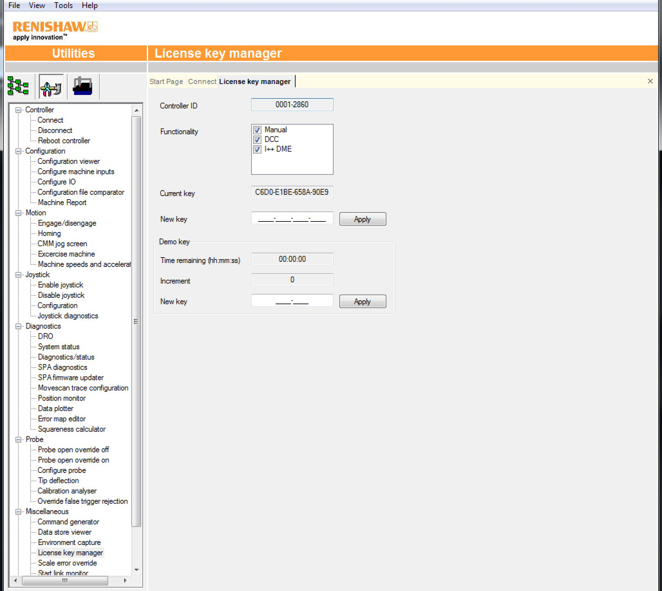Toggle the DCC functionality checkbox
The width and height of the screenshot is (662, 591).
[x=257, y=140]
